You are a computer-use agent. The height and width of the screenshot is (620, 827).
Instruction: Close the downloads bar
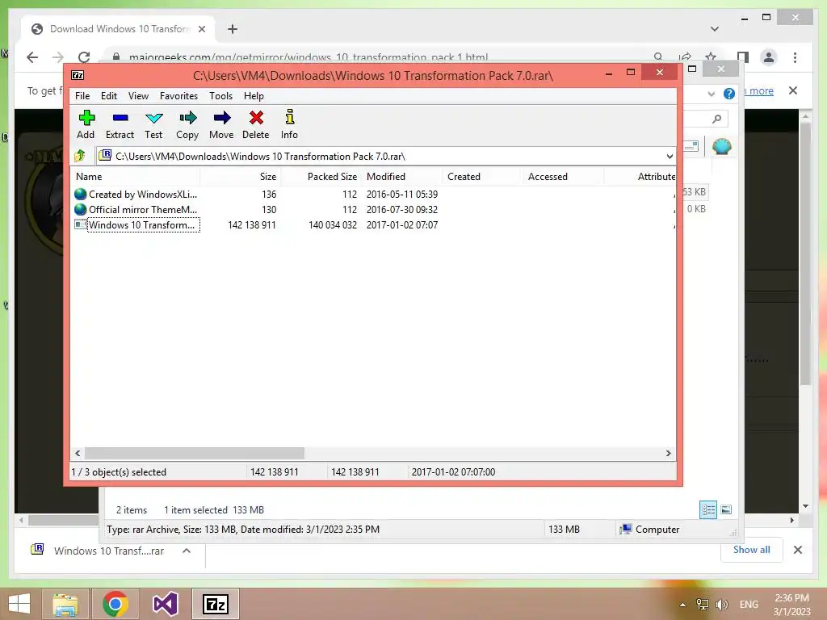[797, 550]
